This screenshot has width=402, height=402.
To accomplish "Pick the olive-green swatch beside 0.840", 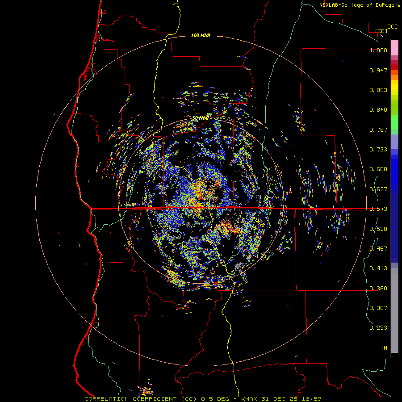I will click(x=394, y=110).
